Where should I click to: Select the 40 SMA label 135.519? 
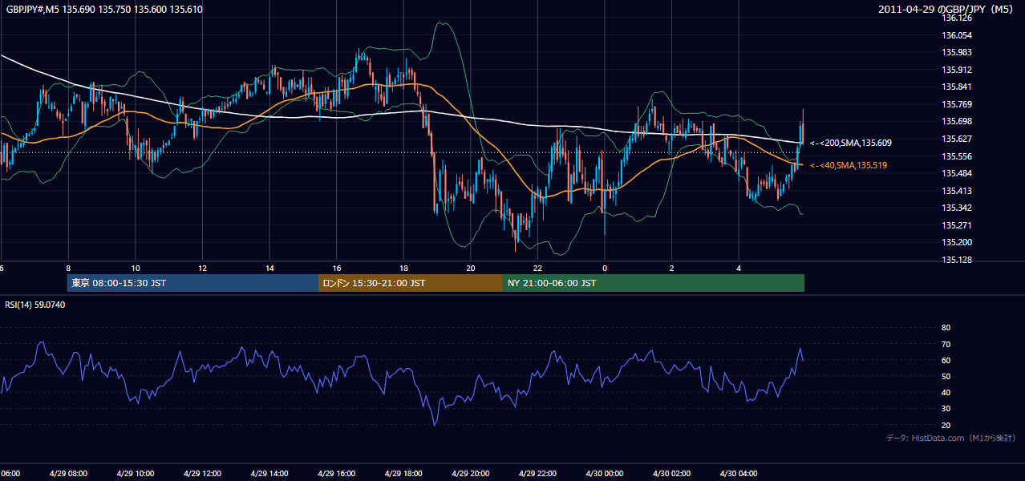(x=848, y=165)
